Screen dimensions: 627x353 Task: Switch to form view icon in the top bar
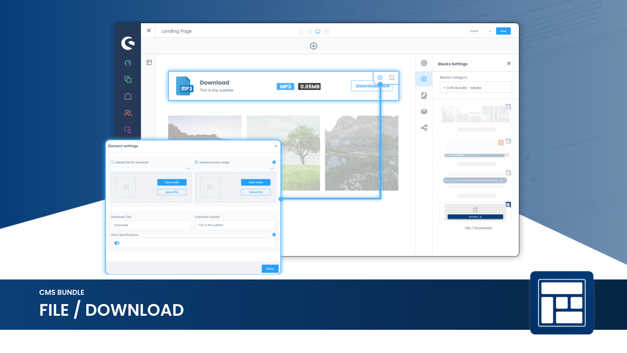point(326,32)
